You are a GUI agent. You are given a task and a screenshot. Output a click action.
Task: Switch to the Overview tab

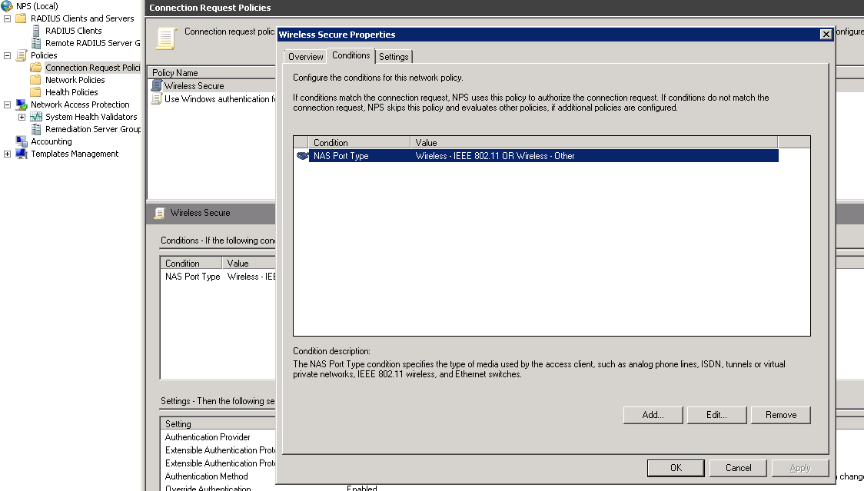pyautogui.click(x=305, y=56)
